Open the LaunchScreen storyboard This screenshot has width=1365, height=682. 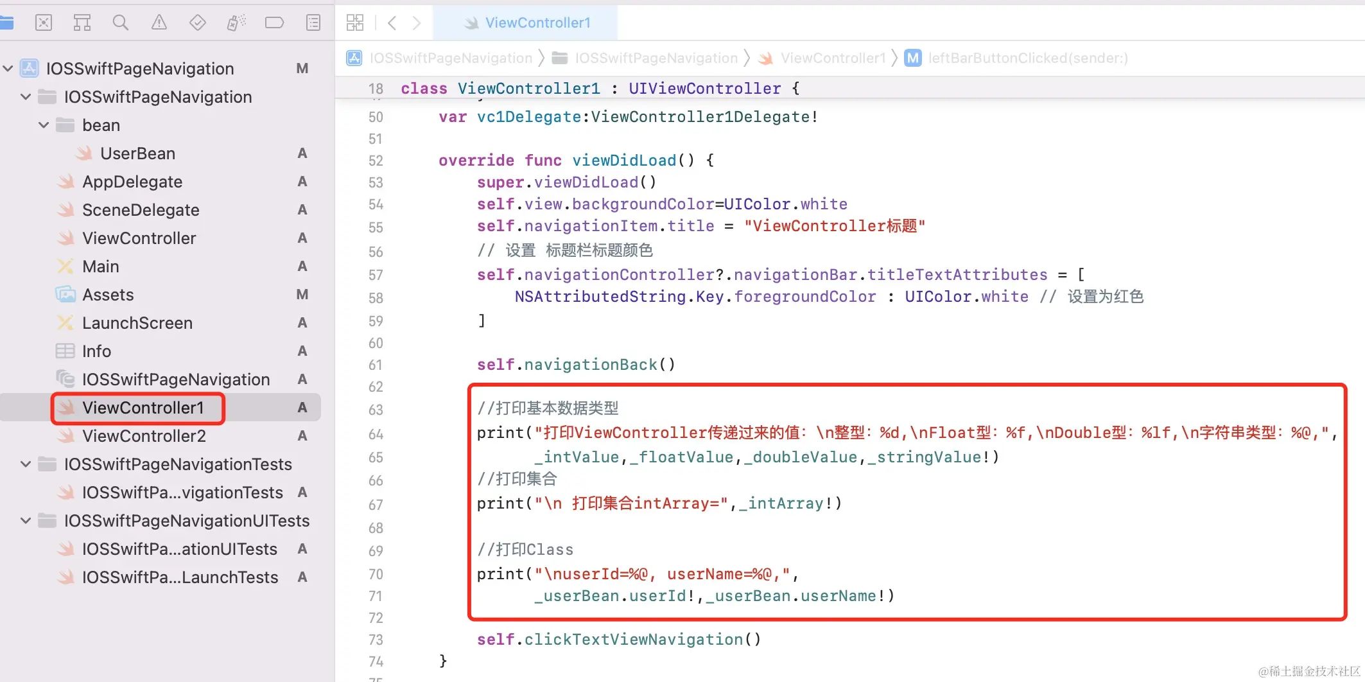[x=137, y=323]
